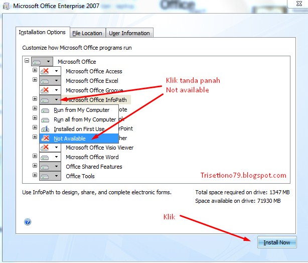Click drive icon in Run all from My Computer
The width and height of the screenshot is (308, 263).
coord(45,120)
